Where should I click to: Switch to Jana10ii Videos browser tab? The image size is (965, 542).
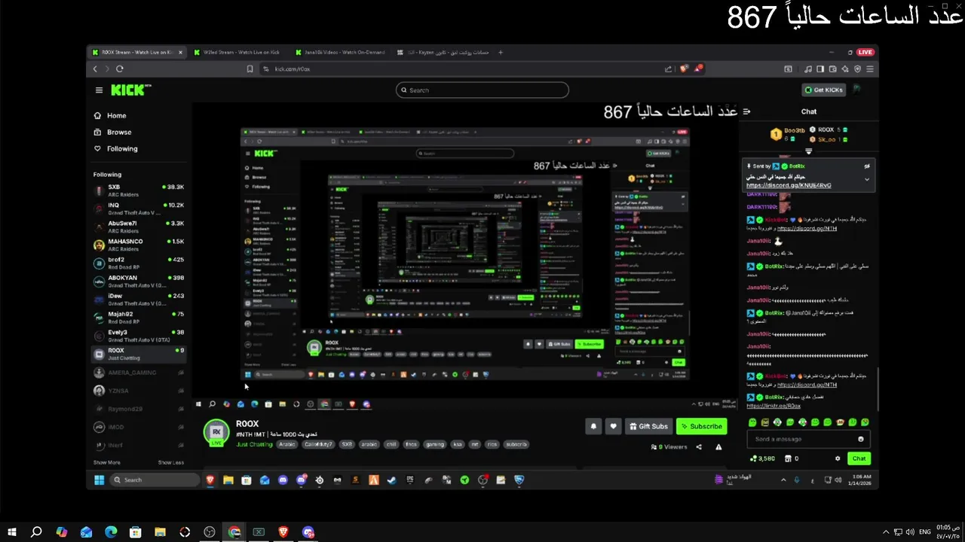[x=339, y=53]
